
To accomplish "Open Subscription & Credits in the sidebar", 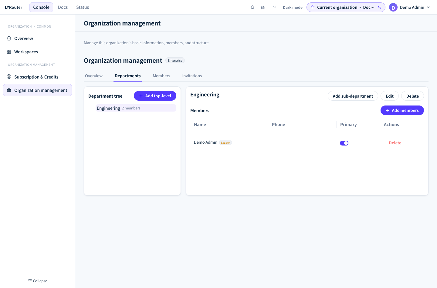I will coord(37,77).
